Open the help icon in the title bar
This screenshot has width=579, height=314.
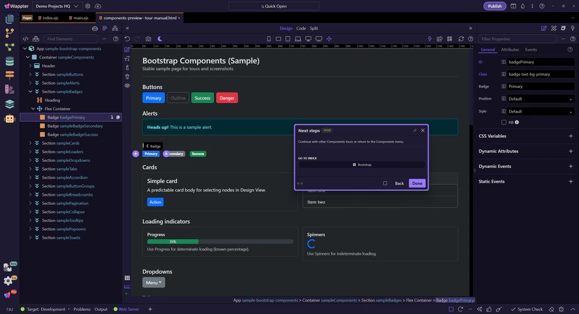(542, 6)
